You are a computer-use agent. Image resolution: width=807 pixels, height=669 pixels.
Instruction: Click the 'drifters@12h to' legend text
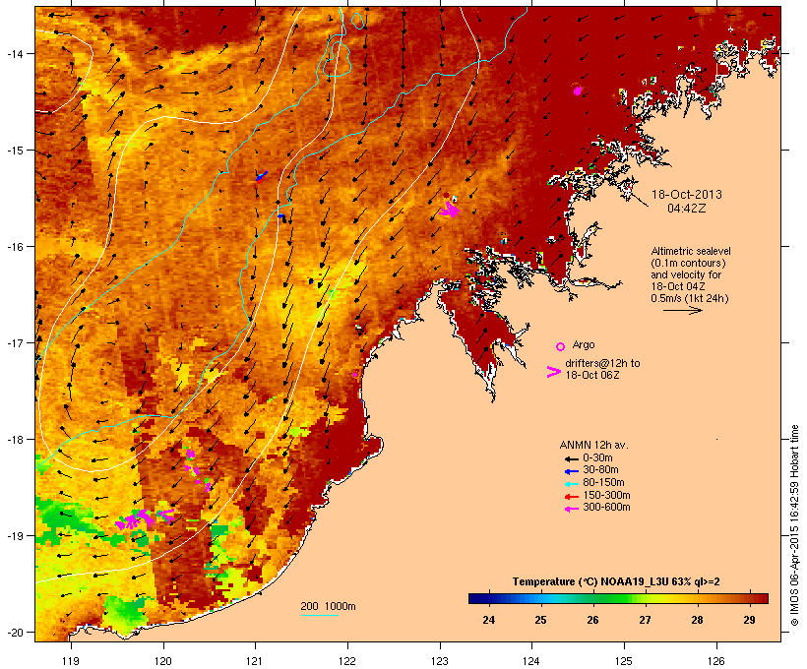tap(602, 363)
